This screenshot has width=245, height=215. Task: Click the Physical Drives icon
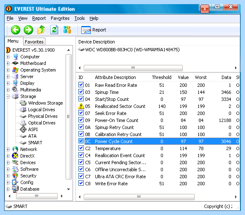pyautogui.click(x=23, y=116)
